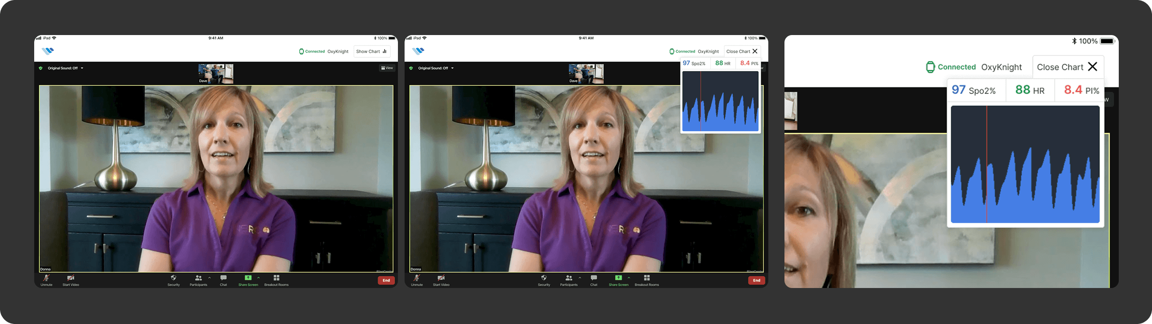Click the View layout button on the first iPad screen
The width and height of the screenshot is (1152, 324).
coord(387,68)
